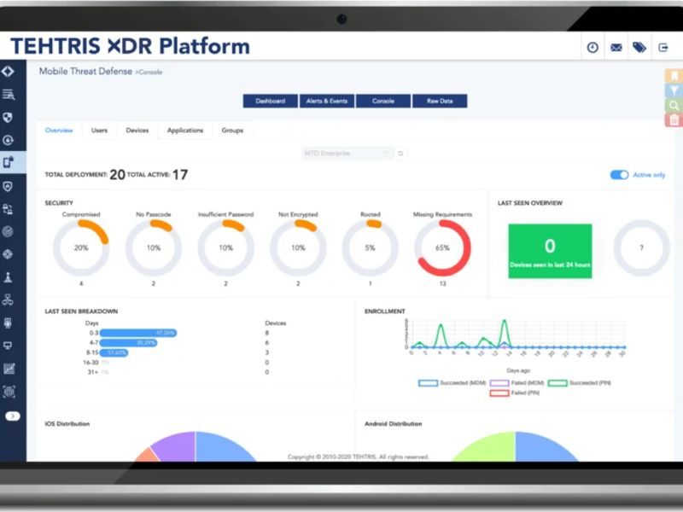
Task: Click the No Passcode 10% donut chart
Action: (154, 247)
